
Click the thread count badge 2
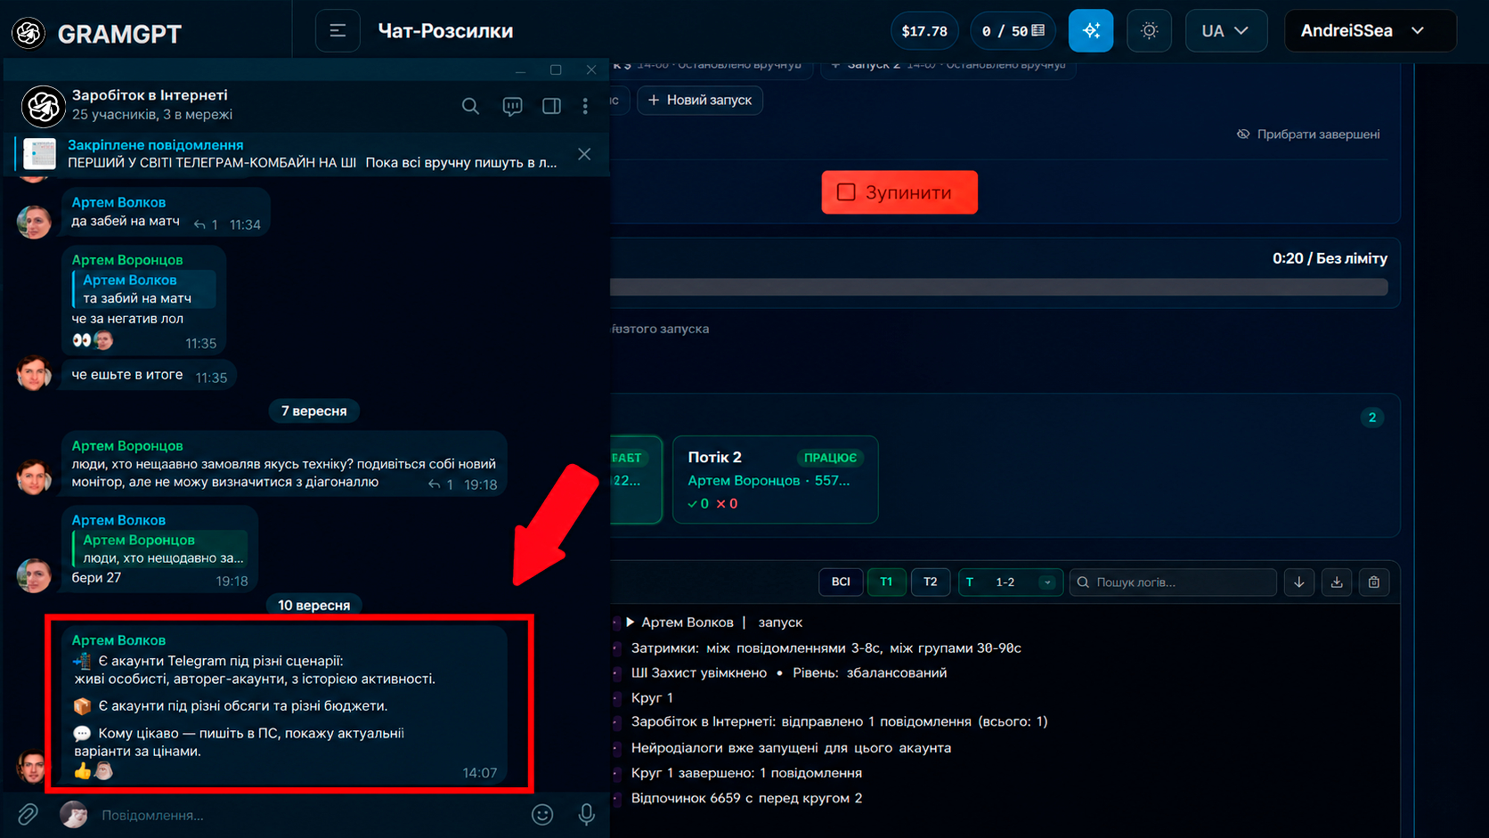1372,417
